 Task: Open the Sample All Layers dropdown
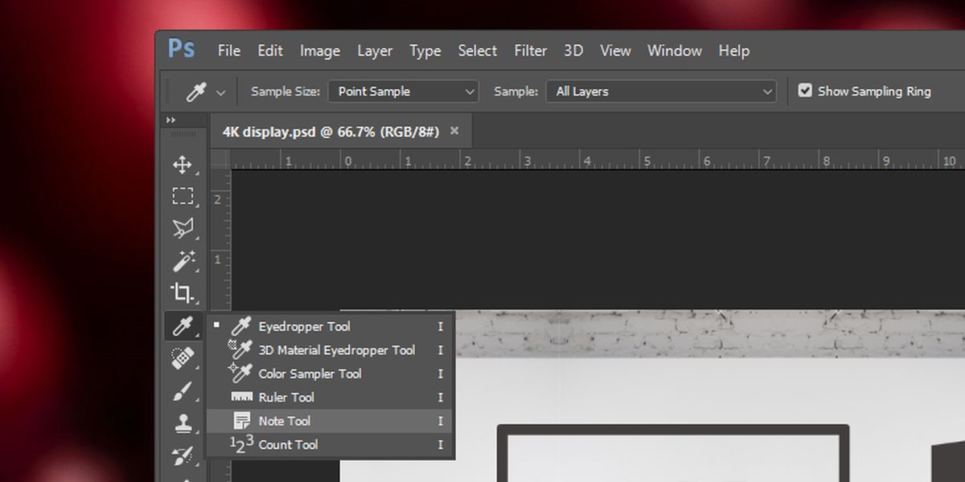click(x=661, y=92)
